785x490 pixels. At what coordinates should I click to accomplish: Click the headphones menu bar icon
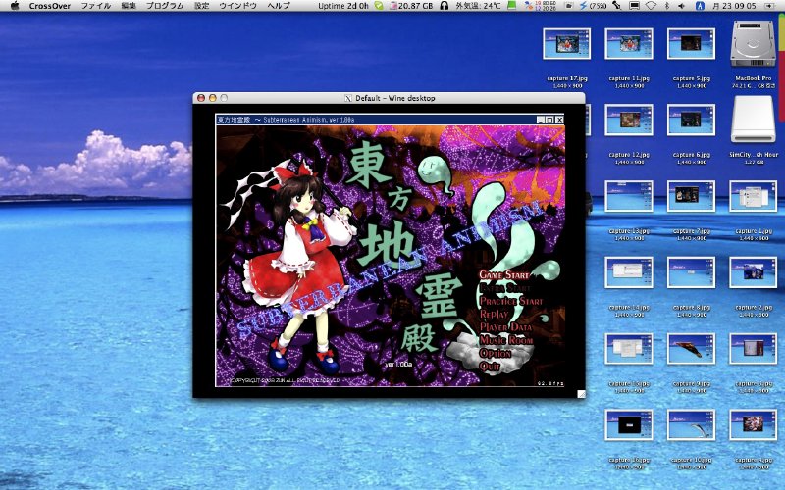click(445, 6)
